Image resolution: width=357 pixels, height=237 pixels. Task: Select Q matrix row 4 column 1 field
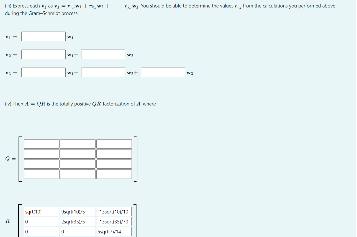click(x=42, y=174)
